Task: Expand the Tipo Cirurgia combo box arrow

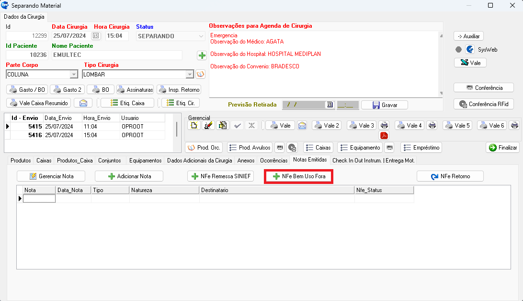Action: [190, 74]
